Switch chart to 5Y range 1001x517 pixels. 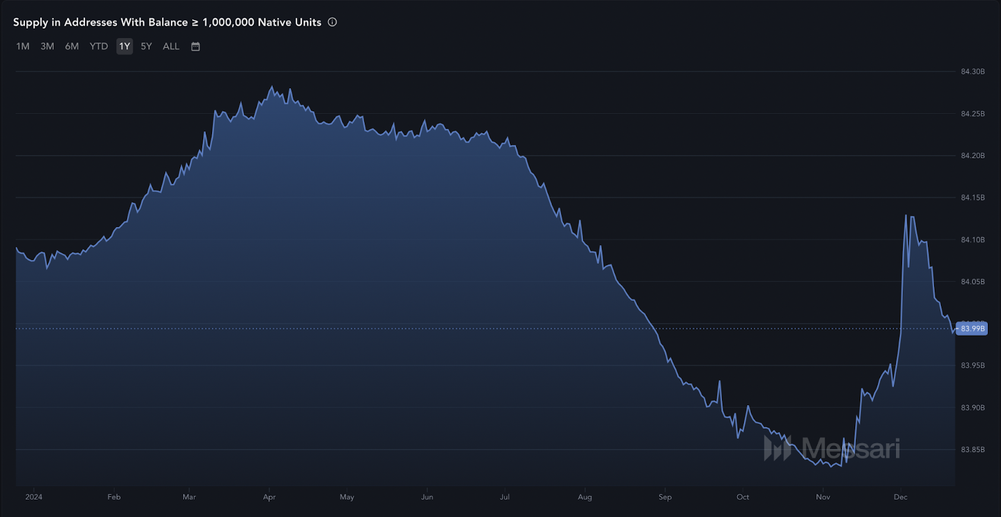(146, 46)
